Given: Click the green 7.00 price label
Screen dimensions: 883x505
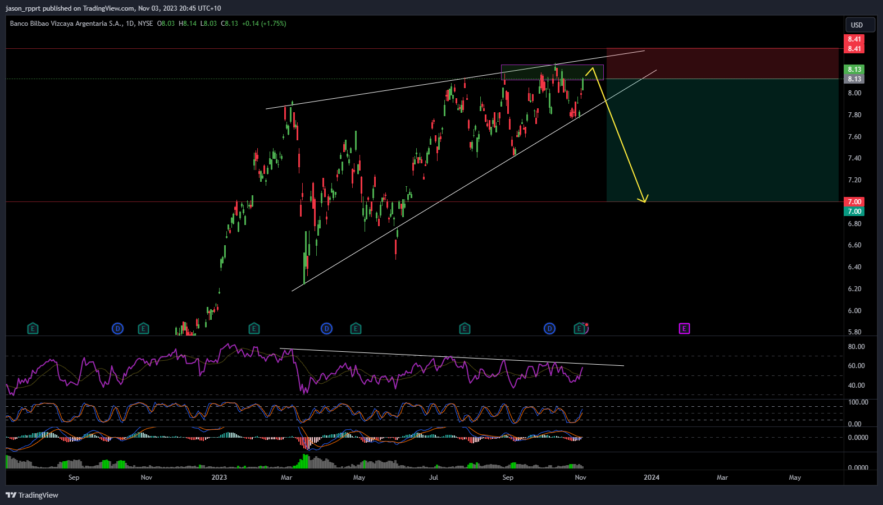Looking at the screenshot, I should pyautogui.click(x=854, y=212).
